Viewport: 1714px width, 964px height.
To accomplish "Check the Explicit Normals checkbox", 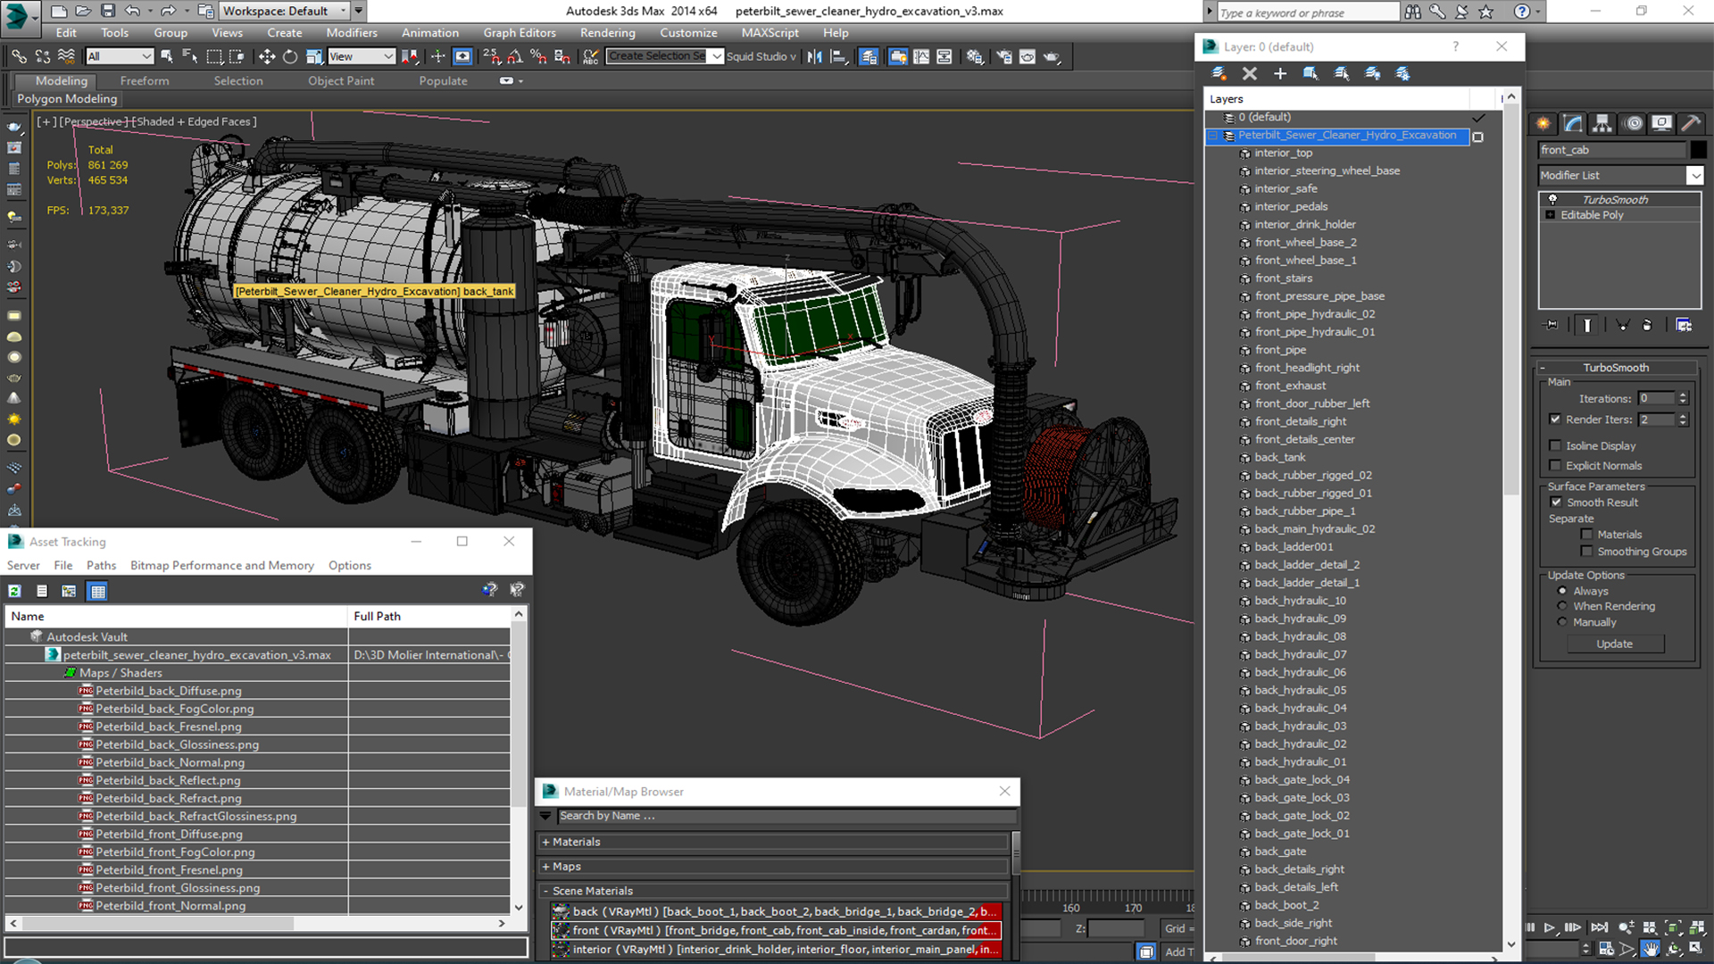I will [1555, 465].
